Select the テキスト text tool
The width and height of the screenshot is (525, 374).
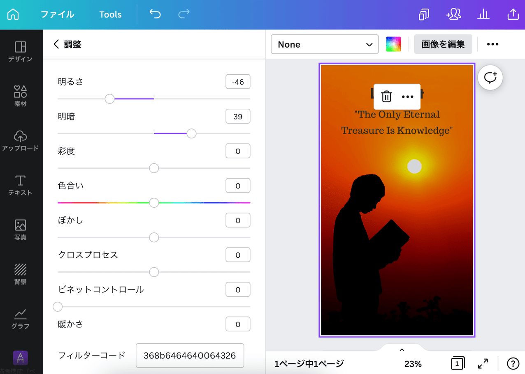click(21, 184)
